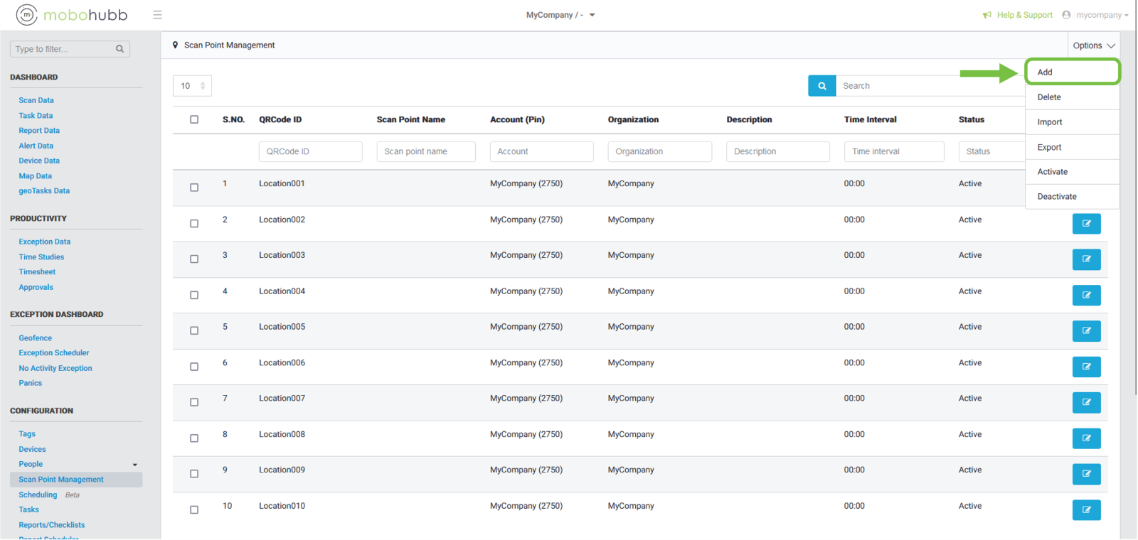Click the hamburger menu icon in header
Viewport: 1138px width, 540px height.
pos(157,15)
